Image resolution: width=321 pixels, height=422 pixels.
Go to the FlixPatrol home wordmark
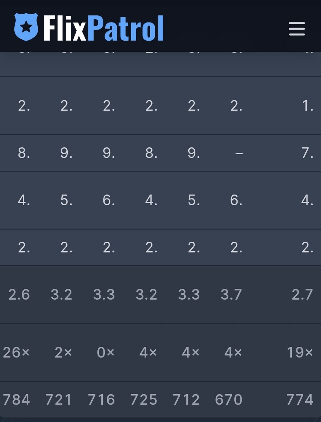[104, 28]
